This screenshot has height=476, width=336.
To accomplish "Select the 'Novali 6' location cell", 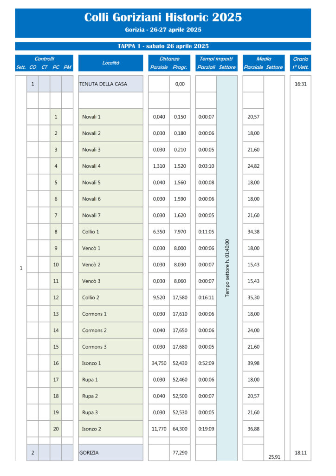I will [x=110, y=199].
